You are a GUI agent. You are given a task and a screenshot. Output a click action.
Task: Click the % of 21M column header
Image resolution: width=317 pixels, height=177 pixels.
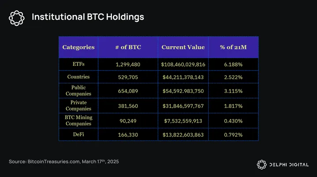click(233, 47)
